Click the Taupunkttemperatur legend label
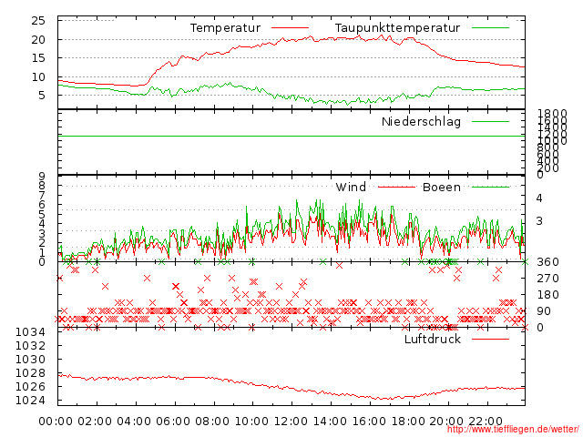583x437 pixels. click(x=396, y=28)
